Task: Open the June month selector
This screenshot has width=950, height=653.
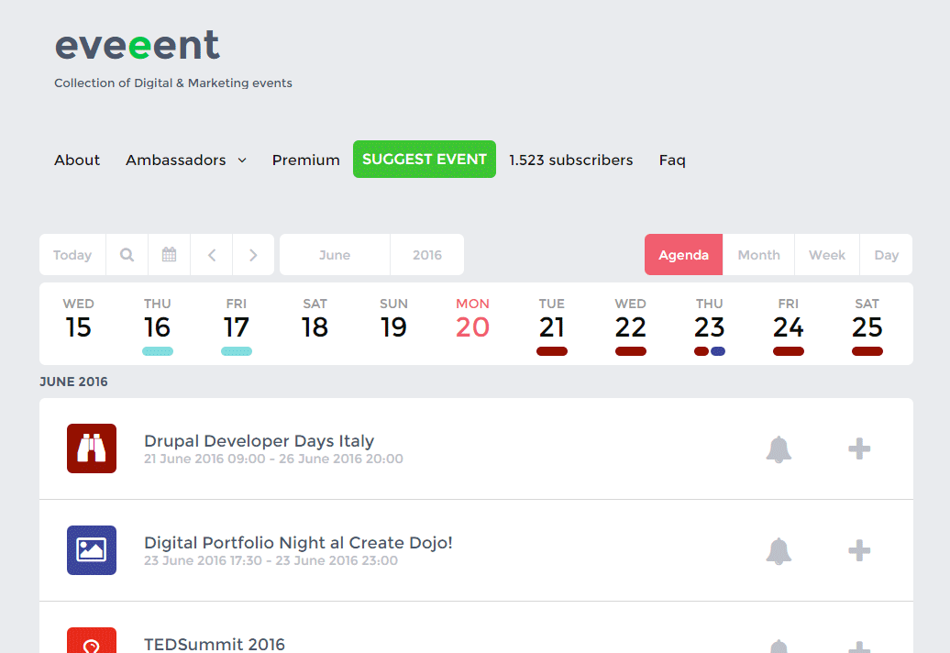Action: click(335, 254)
